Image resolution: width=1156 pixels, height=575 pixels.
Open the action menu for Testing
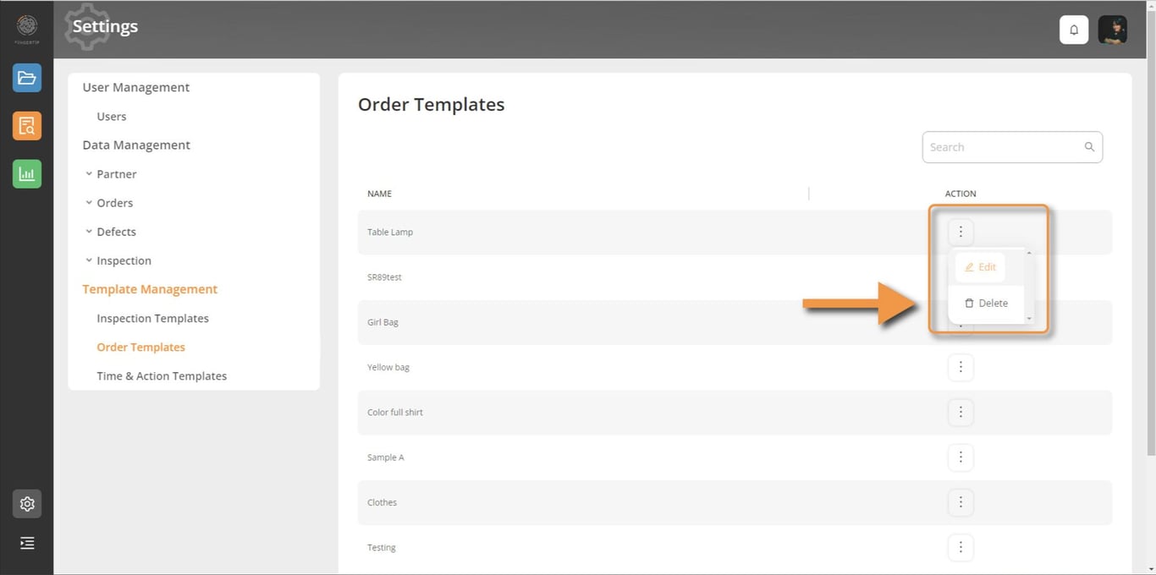click(961, 547)
